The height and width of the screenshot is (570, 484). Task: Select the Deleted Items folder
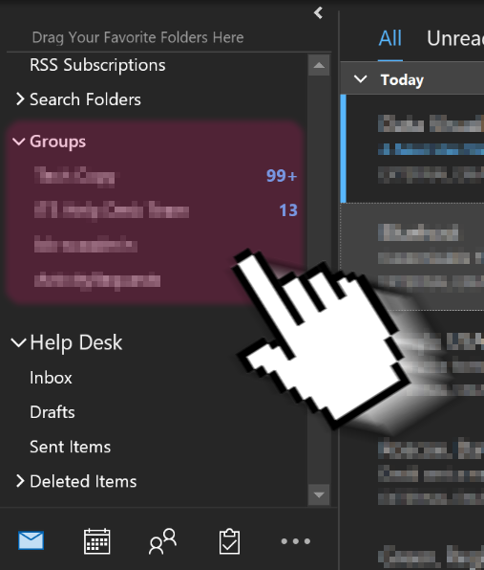[x=83, y=481]
